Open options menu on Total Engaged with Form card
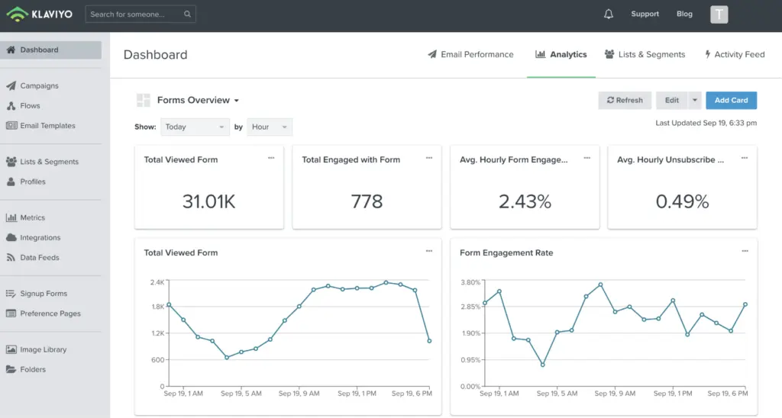Image resolution: width=782 pixels, height=418 pixels. pos(429,158)
